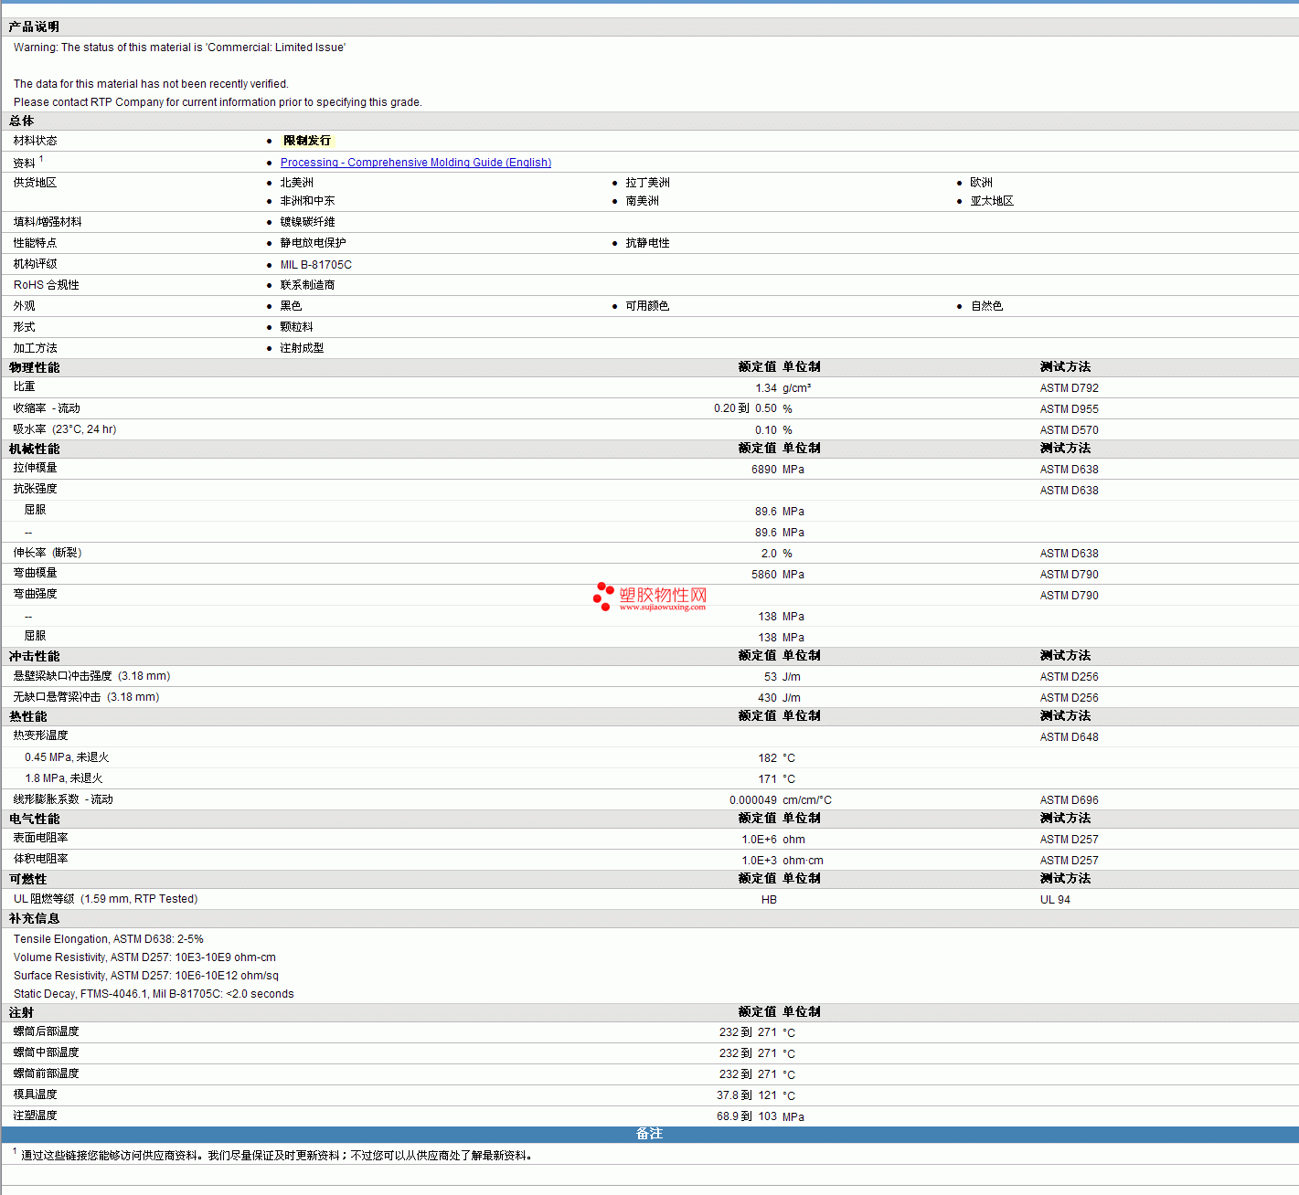Click the MIL B-81705C rating text
This screenshot has width=1299, height=1195.
pos(315,265)
